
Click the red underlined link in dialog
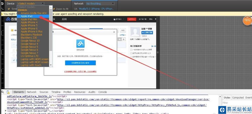point(80,72)
